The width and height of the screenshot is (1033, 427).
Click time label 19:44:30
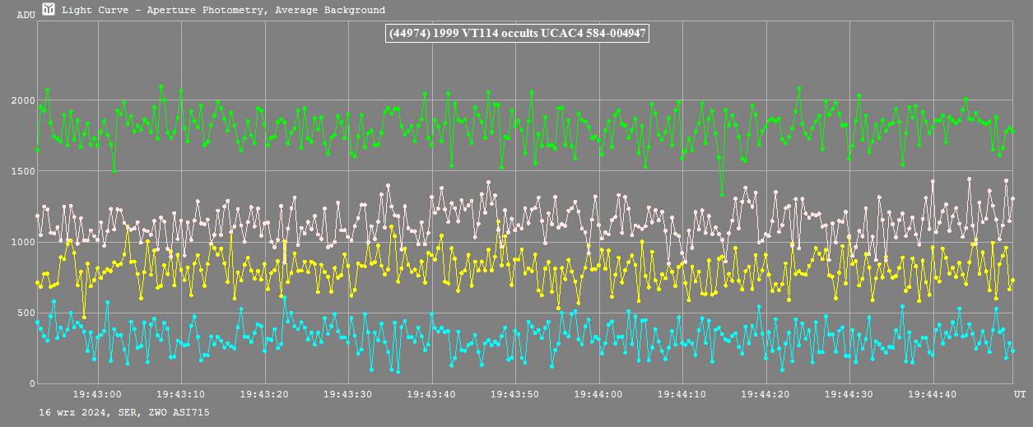click(850, 395)
